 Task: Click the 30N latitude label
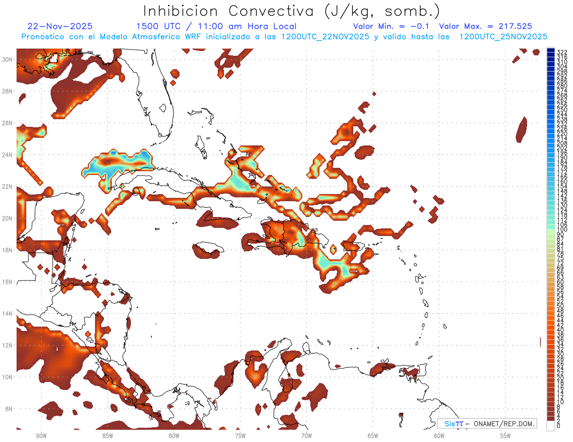(8, 59)
